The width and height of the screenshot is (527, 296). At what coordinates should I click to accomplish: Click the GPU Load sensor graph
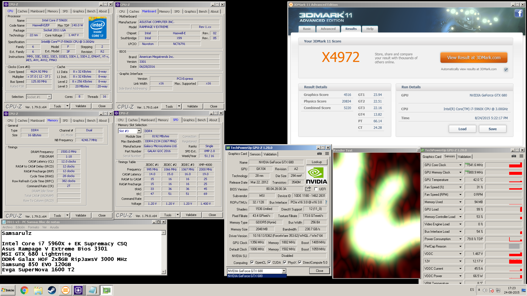coord(503,209)
